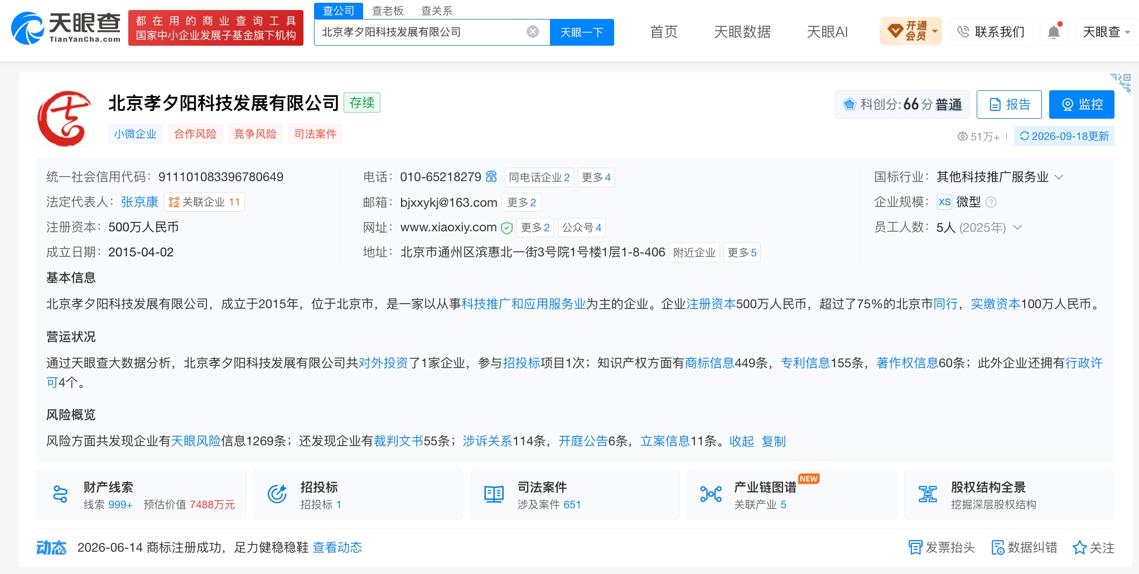Open the notification bell
The image size is (1139, 574).
tap(1053, 32)
